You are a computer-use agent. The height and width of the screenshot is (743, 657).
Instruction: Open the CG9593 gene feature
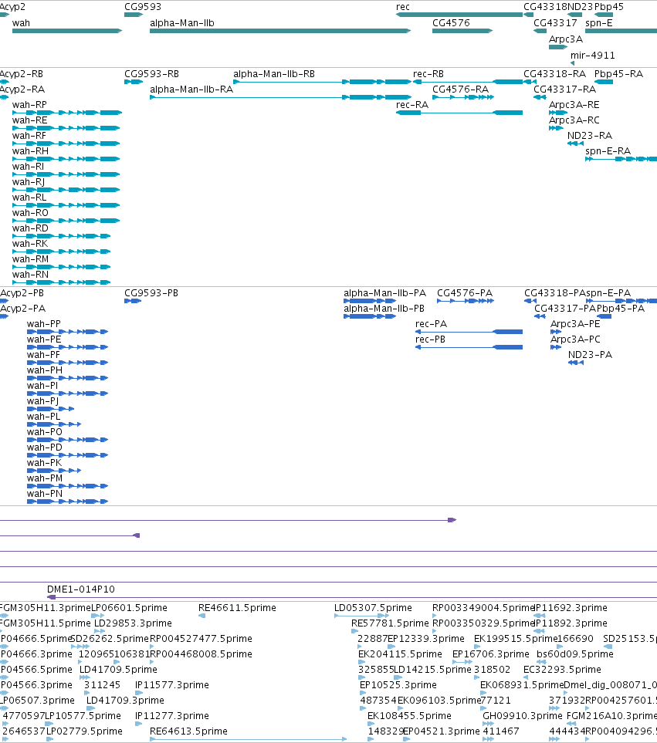pyautogui.click(x=134, y=15)
